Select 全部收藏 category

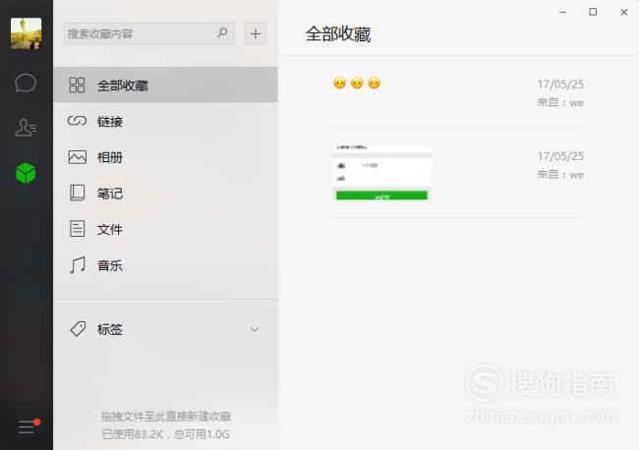coord(165,85)
